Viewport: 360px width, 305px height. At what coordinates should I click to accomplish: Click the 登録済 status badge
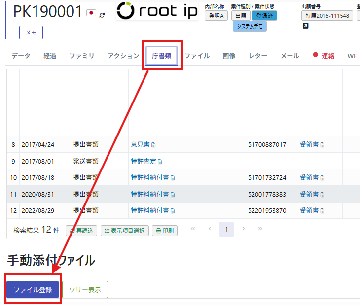pos(264,15)
